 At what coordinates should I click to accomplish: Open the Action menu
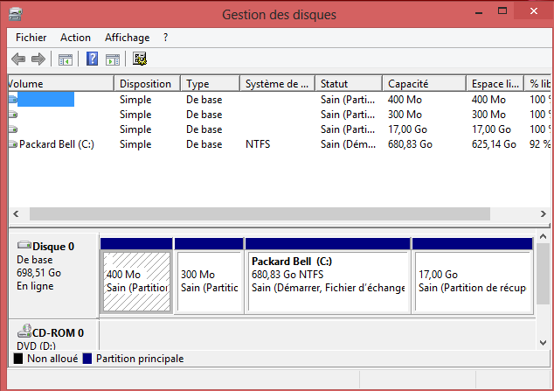coord(75,38)
